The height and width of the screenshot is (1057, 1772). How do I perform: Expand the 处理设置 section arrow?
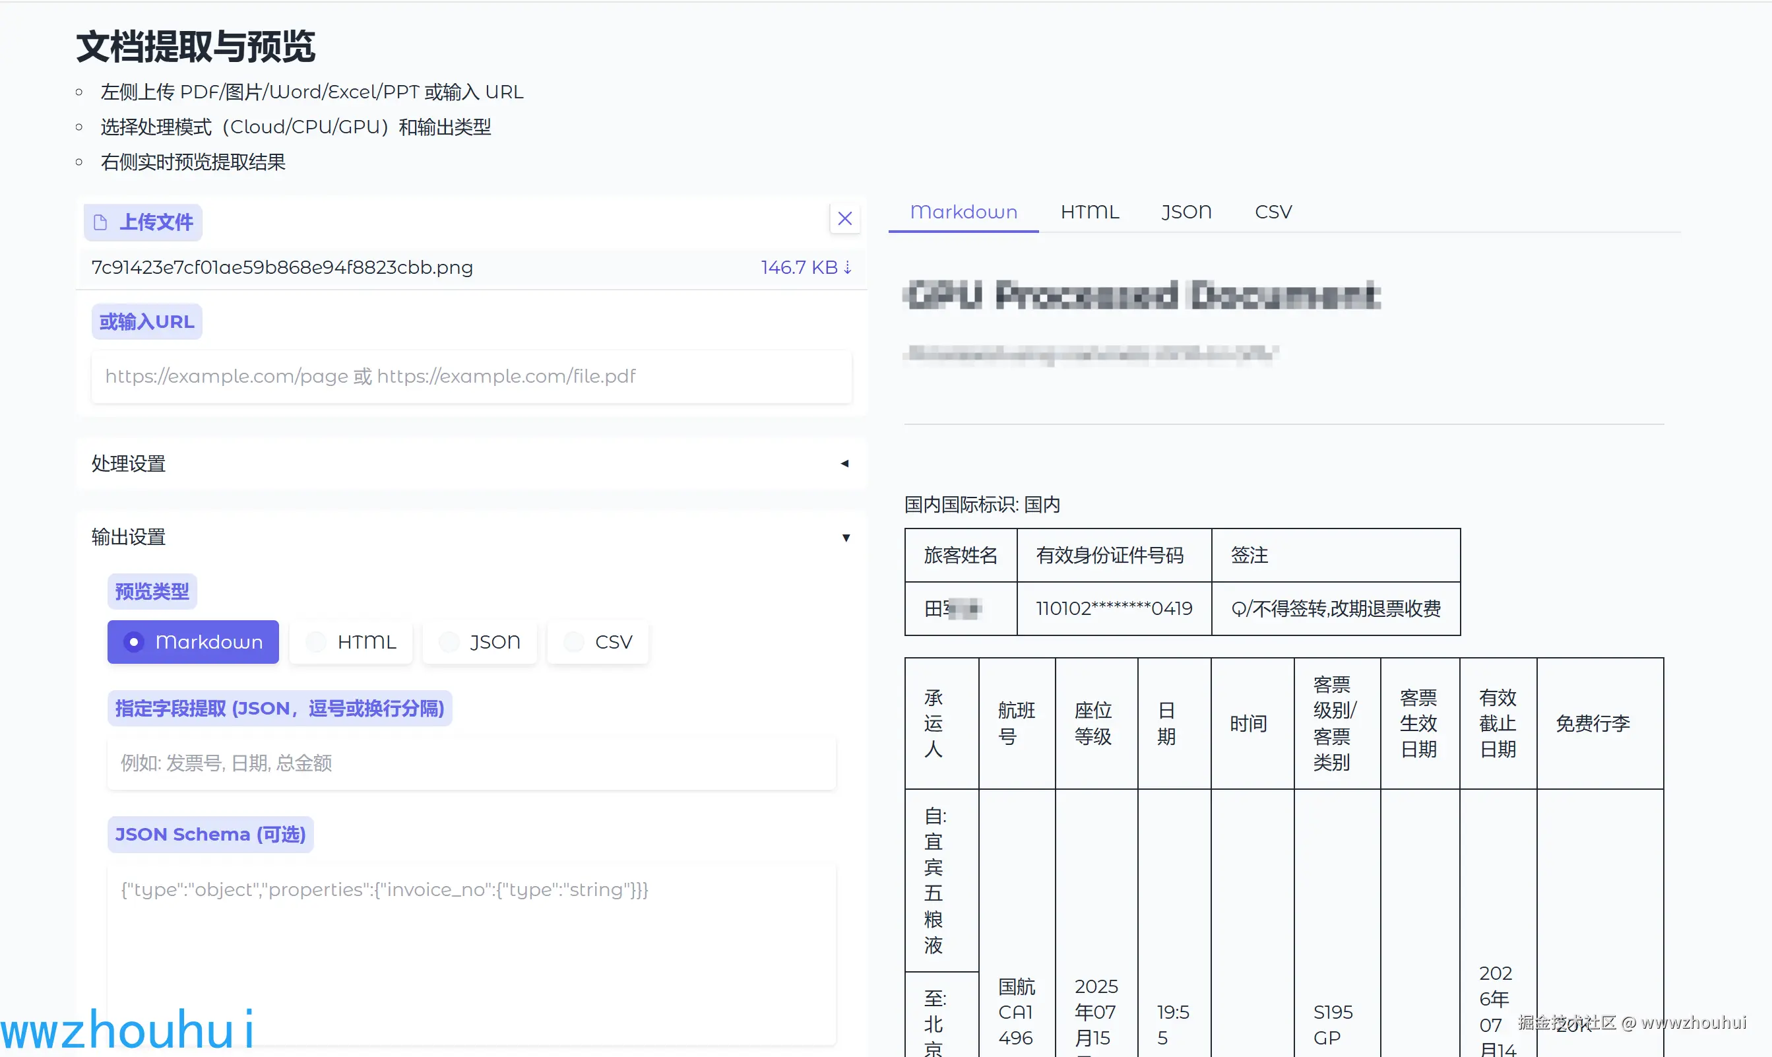tap(844, 464)
